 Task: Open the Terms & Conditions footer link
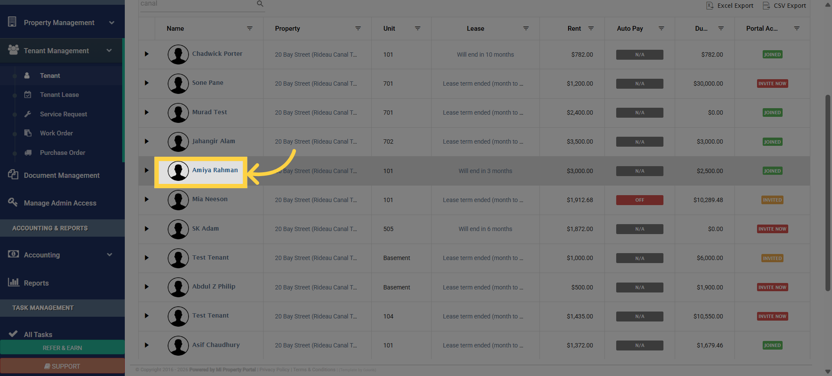[x=314, y=370]
